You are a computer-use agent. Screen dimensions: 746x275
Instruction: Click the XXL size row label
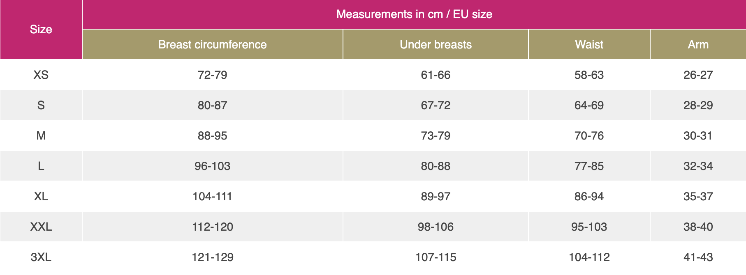tap(41, 227)
